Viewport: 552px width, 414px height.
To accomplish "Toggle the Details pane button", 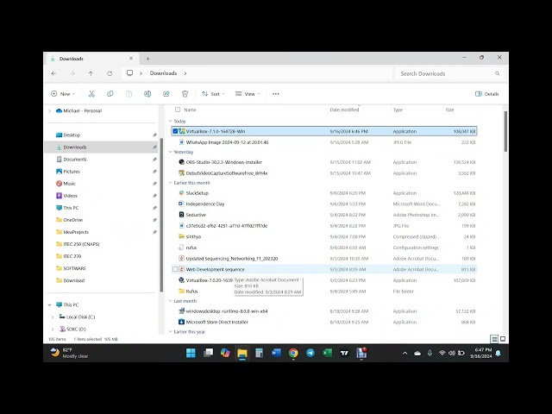I will coord(486,94).
